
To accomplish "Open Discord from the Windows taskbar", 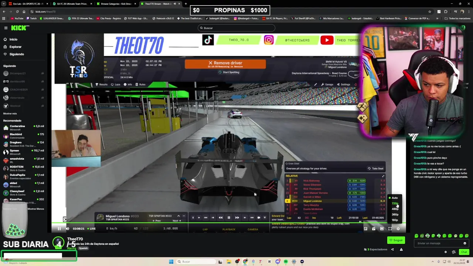I will coord(278,262).
